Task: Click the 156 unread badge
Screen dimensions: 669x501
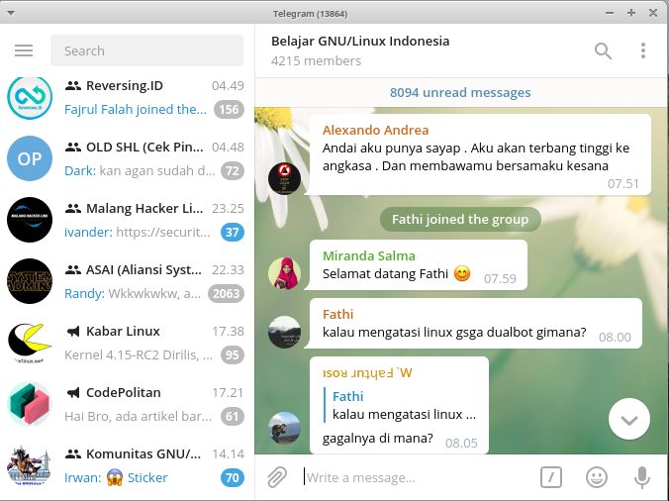Action: [230, 110]
